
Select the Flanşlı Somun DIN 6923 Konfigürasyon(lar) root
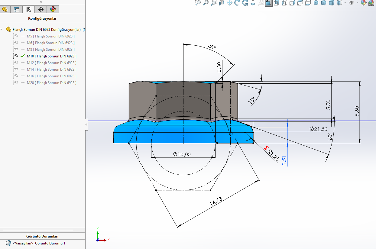(x=46, y=30)
